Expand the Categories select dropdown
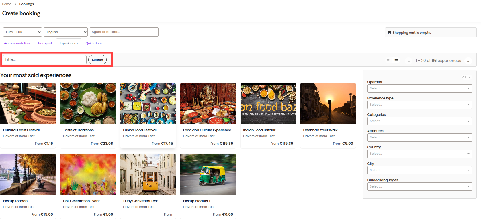 click(420, 121)
